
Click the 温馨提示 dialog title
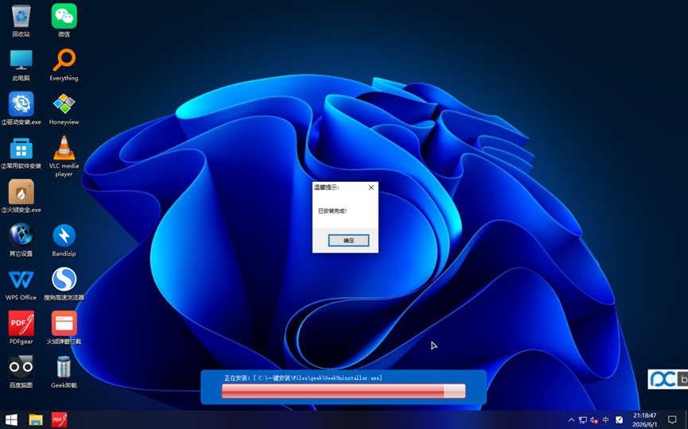(x=326, y=187)
